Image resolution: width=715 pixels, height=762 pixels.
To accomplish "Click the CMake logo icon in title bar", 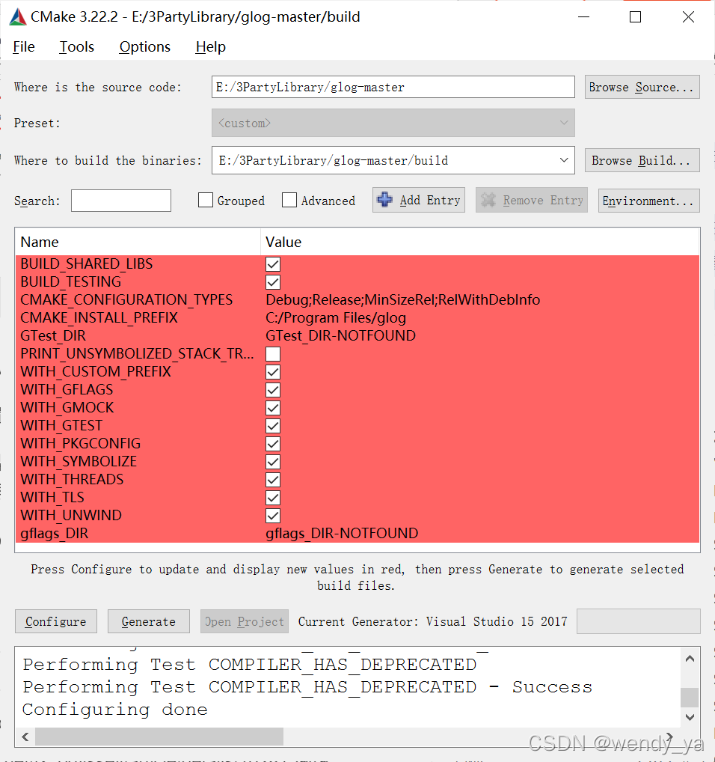I will click(x=18, y=17).
